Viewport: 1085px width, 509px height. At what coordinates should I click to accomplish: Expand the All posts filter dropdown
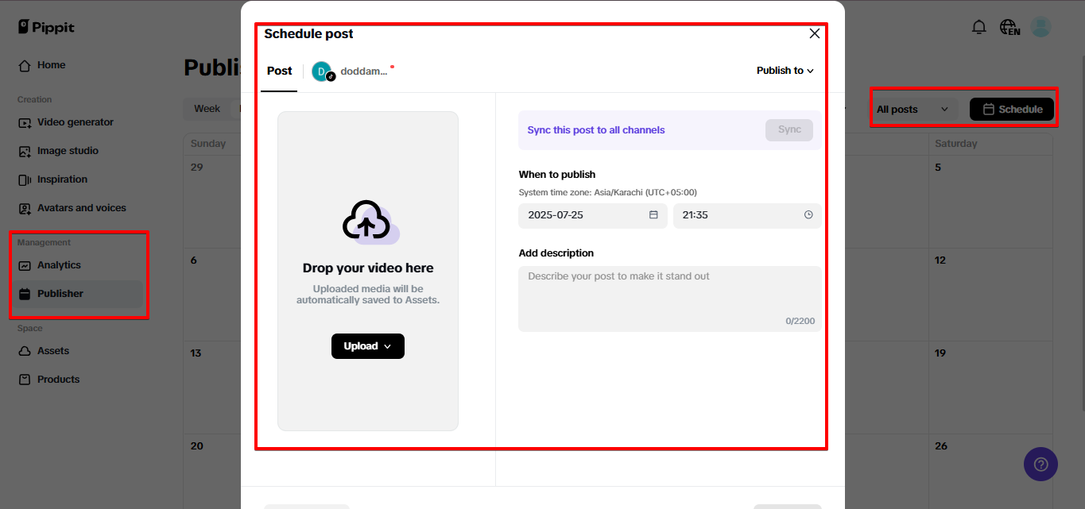913,110
